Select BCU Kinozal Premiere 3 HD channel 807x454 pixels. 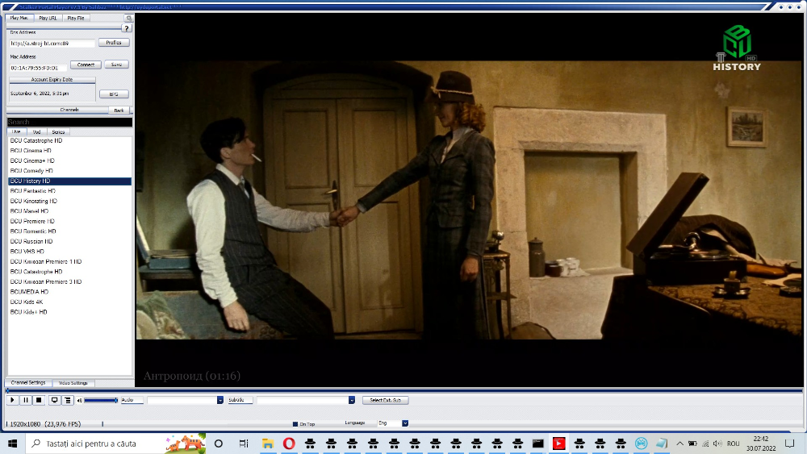69,281
